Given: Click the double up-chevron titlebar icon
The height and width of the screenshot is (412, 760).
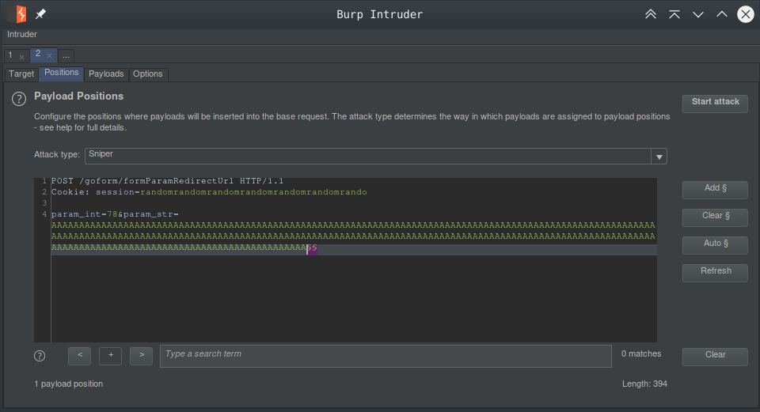Looking at the screenshot, I should point(651,14).
